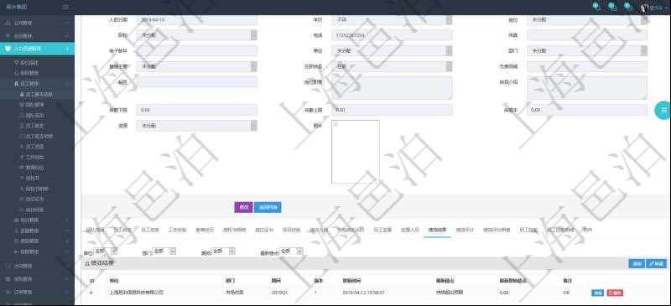The height and width of the screenshot is (306, 671).
Task: Click the employee photo placeholder box
Action: [355, 152]
